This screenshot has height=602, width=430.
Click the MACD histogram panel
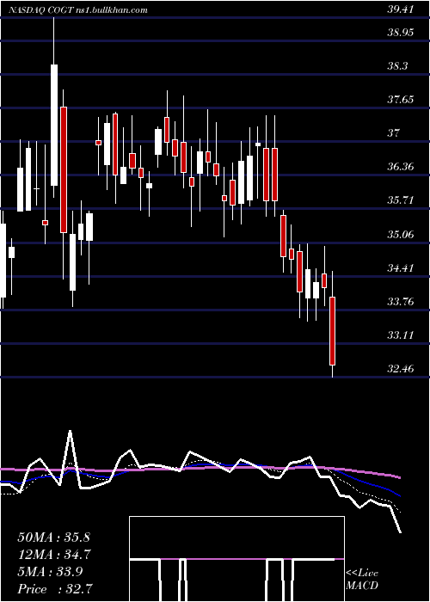236,559
